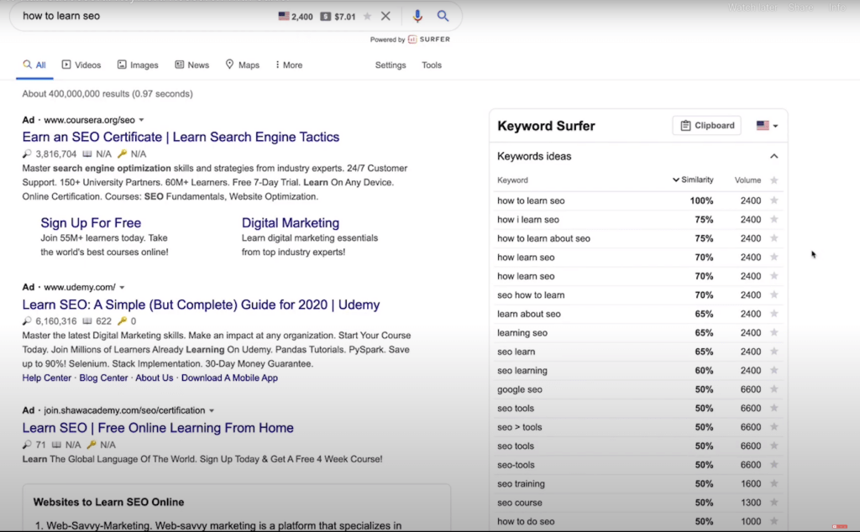This screenshot has height=532, width=860.
Task: Star the 'how i learn seo' keyword
Action: (773, 219)
